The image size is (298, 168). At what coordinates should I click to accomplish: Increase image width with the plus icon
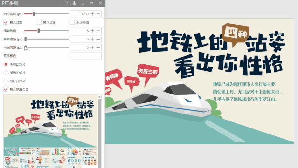click(92, 14)
